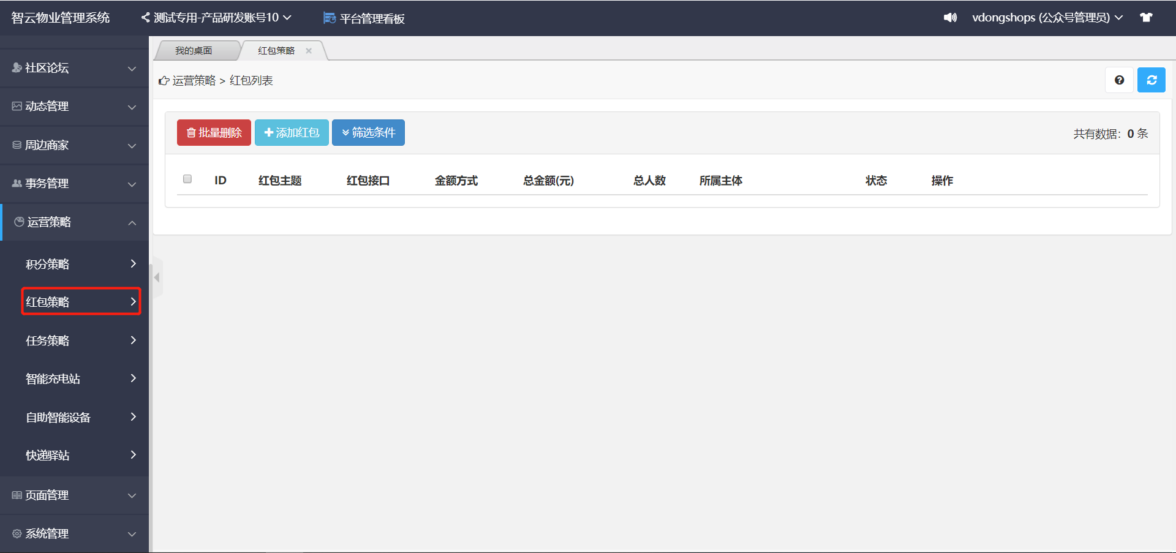Click the 金额方式 column header
Viewport: 1176px width, 553px height.
(456, 181)
